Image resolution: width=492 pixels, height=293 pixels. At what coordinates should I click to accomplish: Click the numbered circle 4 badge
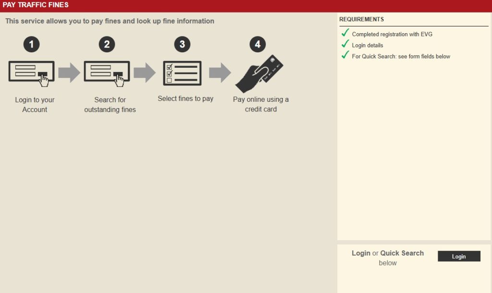258,44
